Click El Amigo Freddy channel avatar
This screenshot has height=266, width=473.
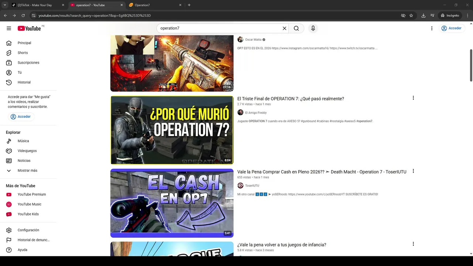click(240, 113)
